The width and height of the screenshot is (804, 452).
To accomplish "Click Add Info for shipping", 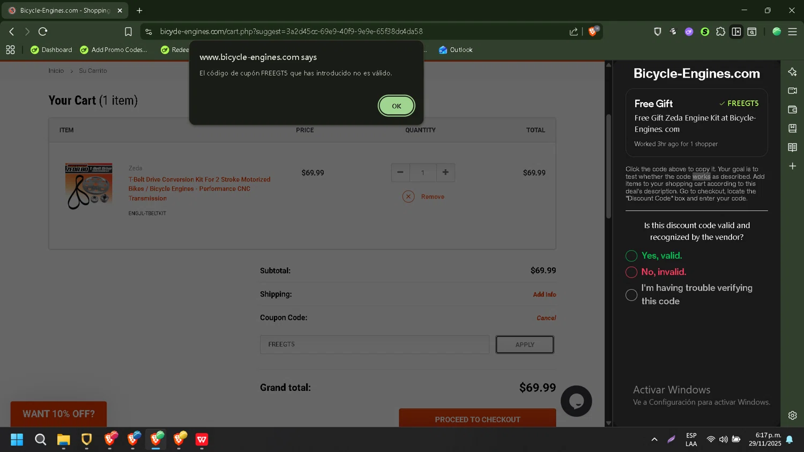I will click(544, 295).
